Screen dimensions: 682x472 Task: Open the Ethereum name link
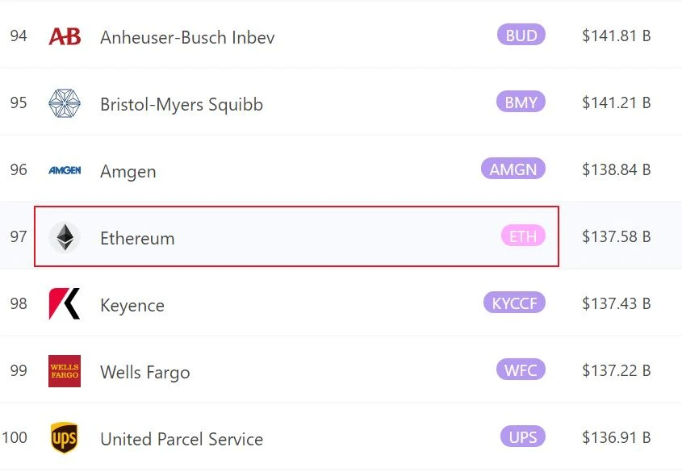tap(137, 238)
